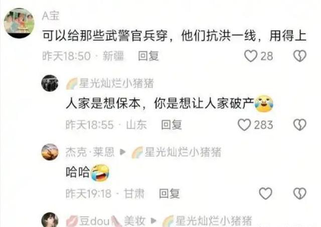
Task: Like the comment with 283 likes
Action: (x=244, y=125)
